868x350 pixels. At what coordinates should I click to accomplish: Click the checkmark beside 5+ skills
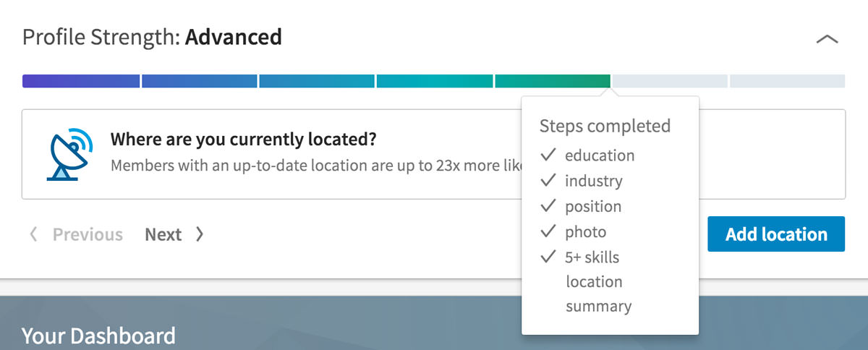click(548, 257)
